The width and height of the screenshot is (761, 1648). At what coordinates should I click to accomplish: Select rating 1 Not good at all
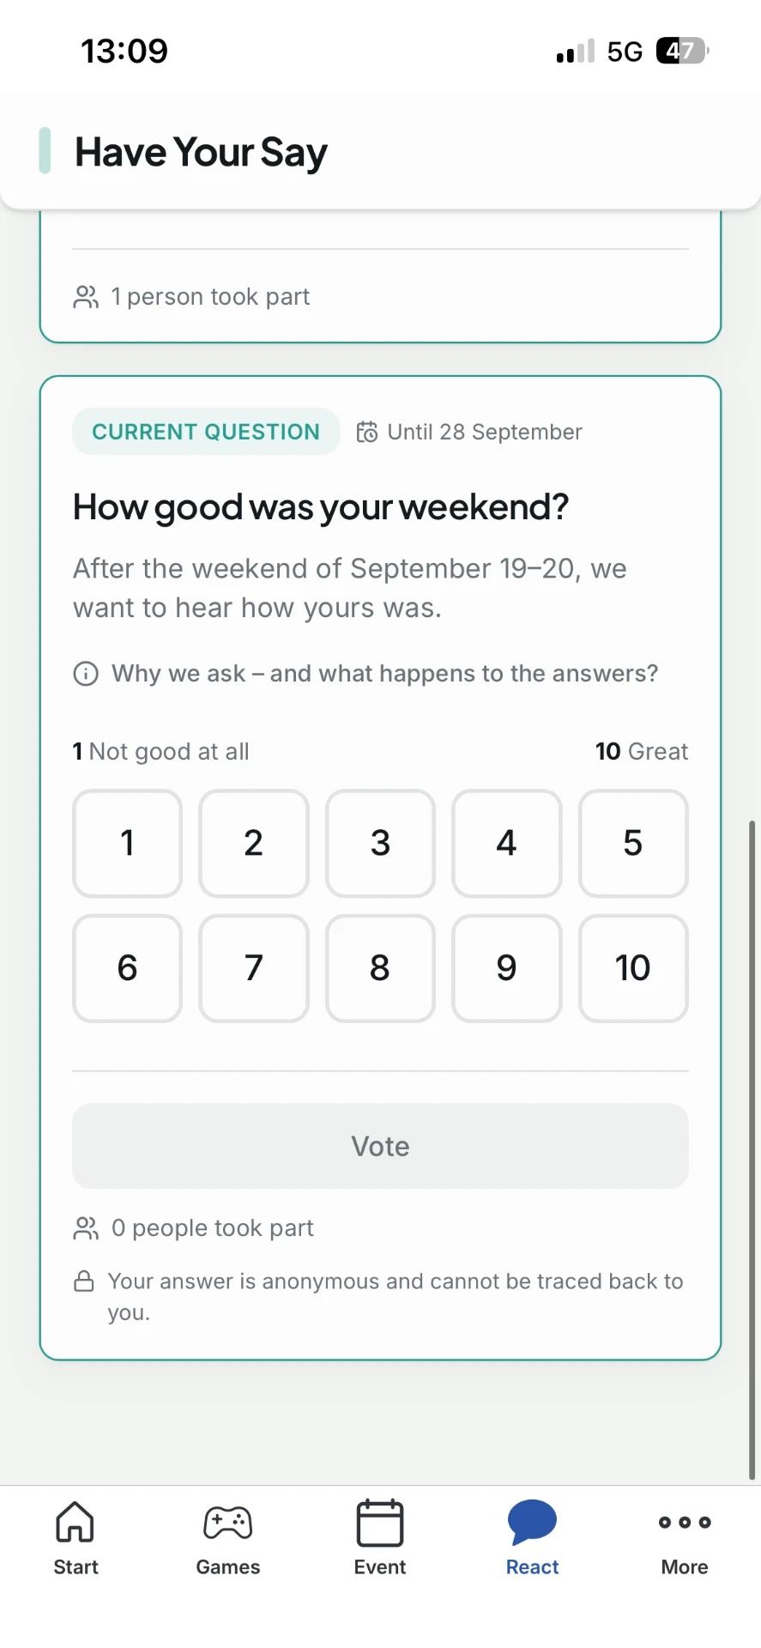point(127,843)
